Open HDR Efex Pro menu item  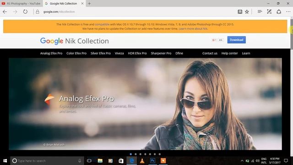coord(137,53)
